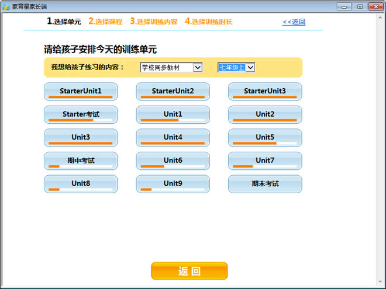The width and height of the screenshot is (386, 289).
Task: Pick the Unit3 training unit
Action: 81,138
